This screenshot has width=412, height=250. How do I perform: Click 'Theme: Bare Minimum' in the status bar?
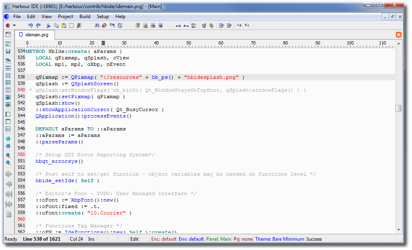point(279,239)
